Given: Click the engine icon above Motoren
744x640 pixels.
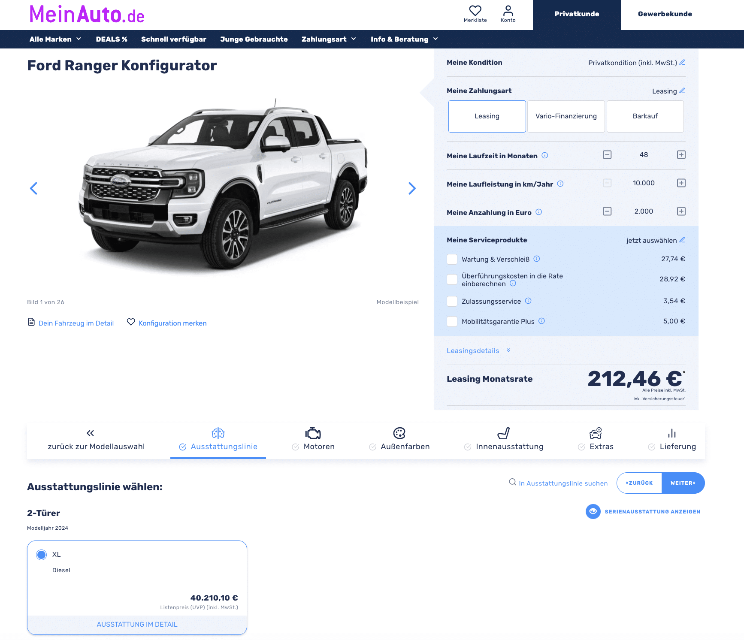Looking at the screenshot, I should 313,433.
